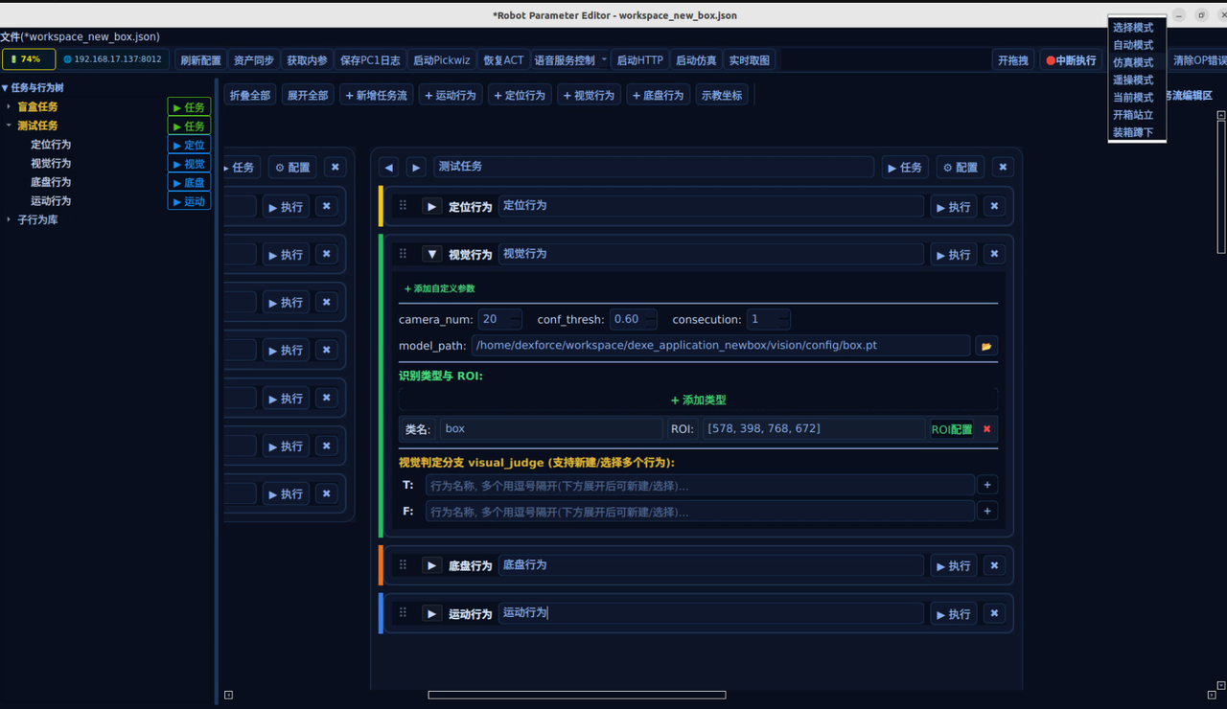
Task: Expand all with 展开全部 button
Action: tap(308, 96)
